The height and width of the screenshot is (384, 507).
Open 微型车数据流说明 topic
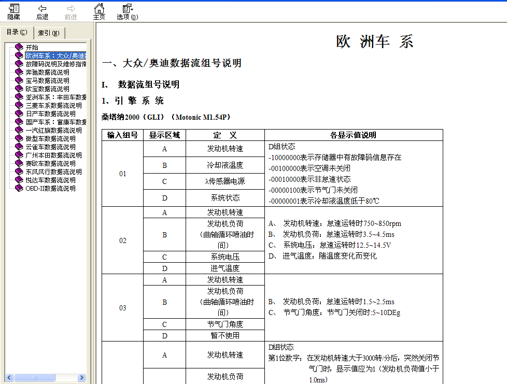click(51, 138)
